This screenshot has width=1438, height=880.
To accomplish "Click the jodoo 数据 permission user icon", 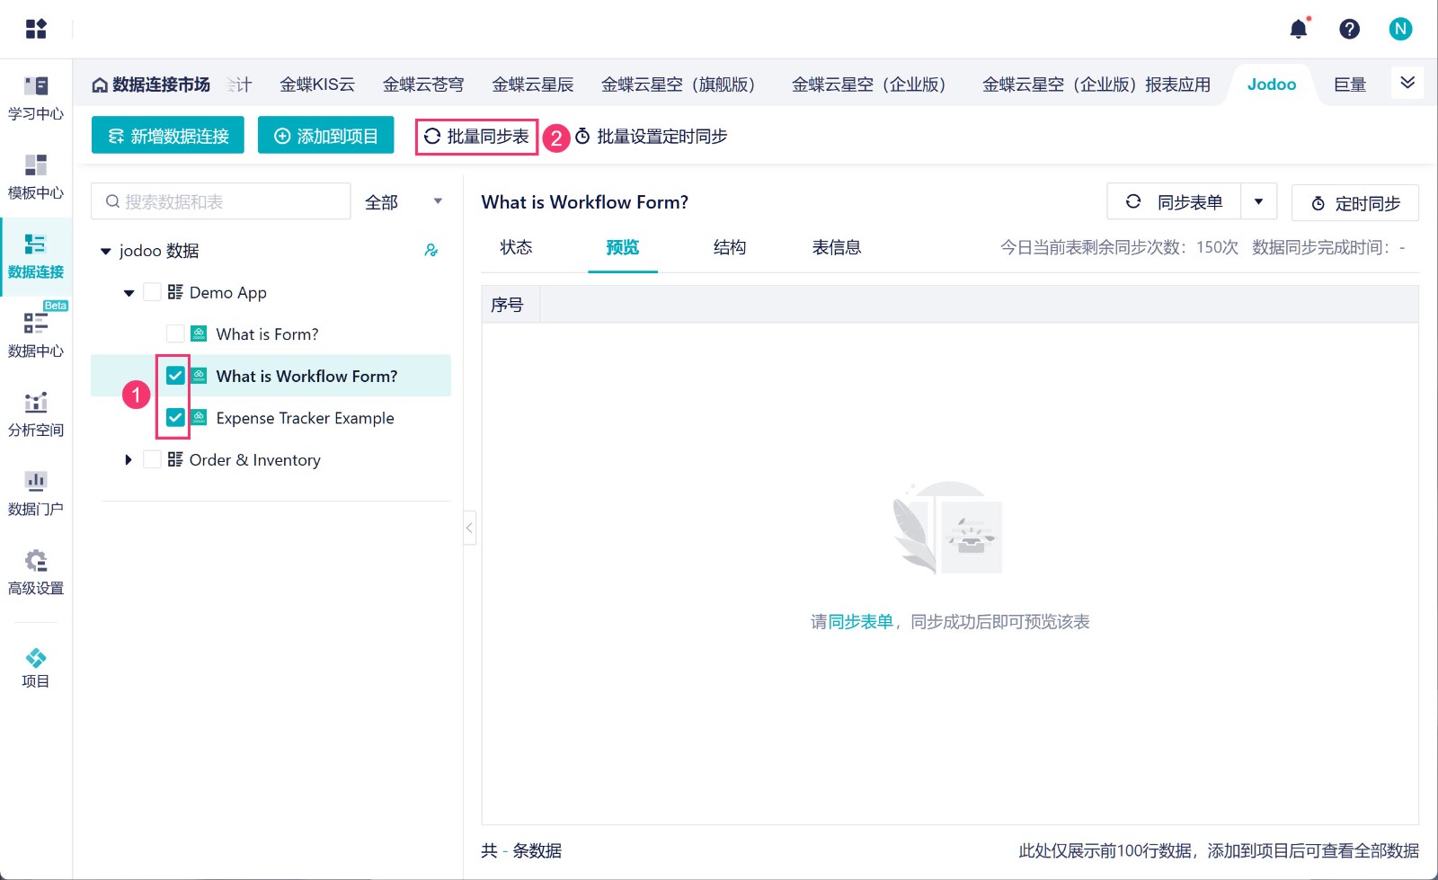I will coord(431,250).
